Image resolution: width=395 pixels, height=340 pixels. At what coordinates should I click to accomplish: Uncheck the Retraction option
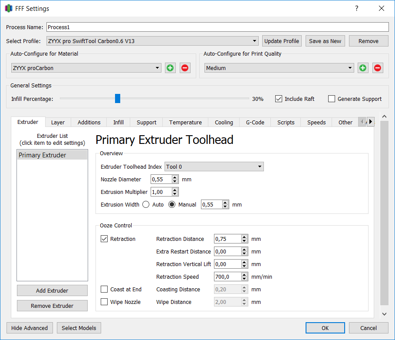(x=104, y=239)
